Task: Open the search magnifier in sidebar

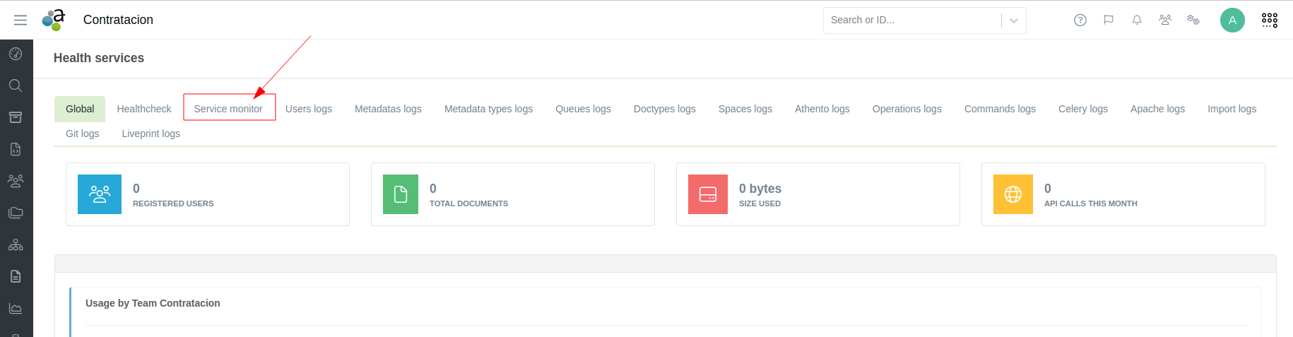Action: (16, 85)
